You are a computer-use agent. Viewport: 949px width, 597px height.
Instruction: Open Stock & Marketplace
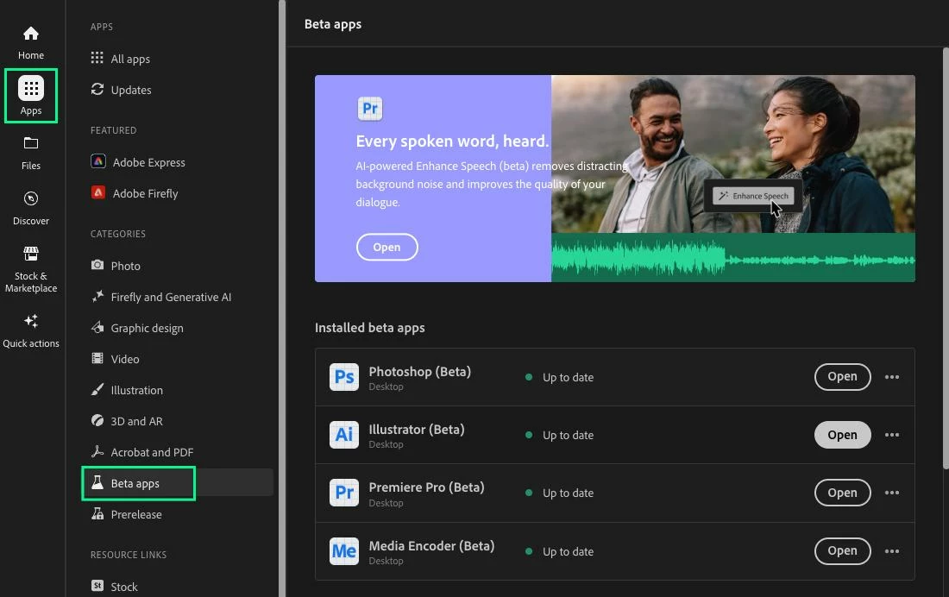coord(31,269)
